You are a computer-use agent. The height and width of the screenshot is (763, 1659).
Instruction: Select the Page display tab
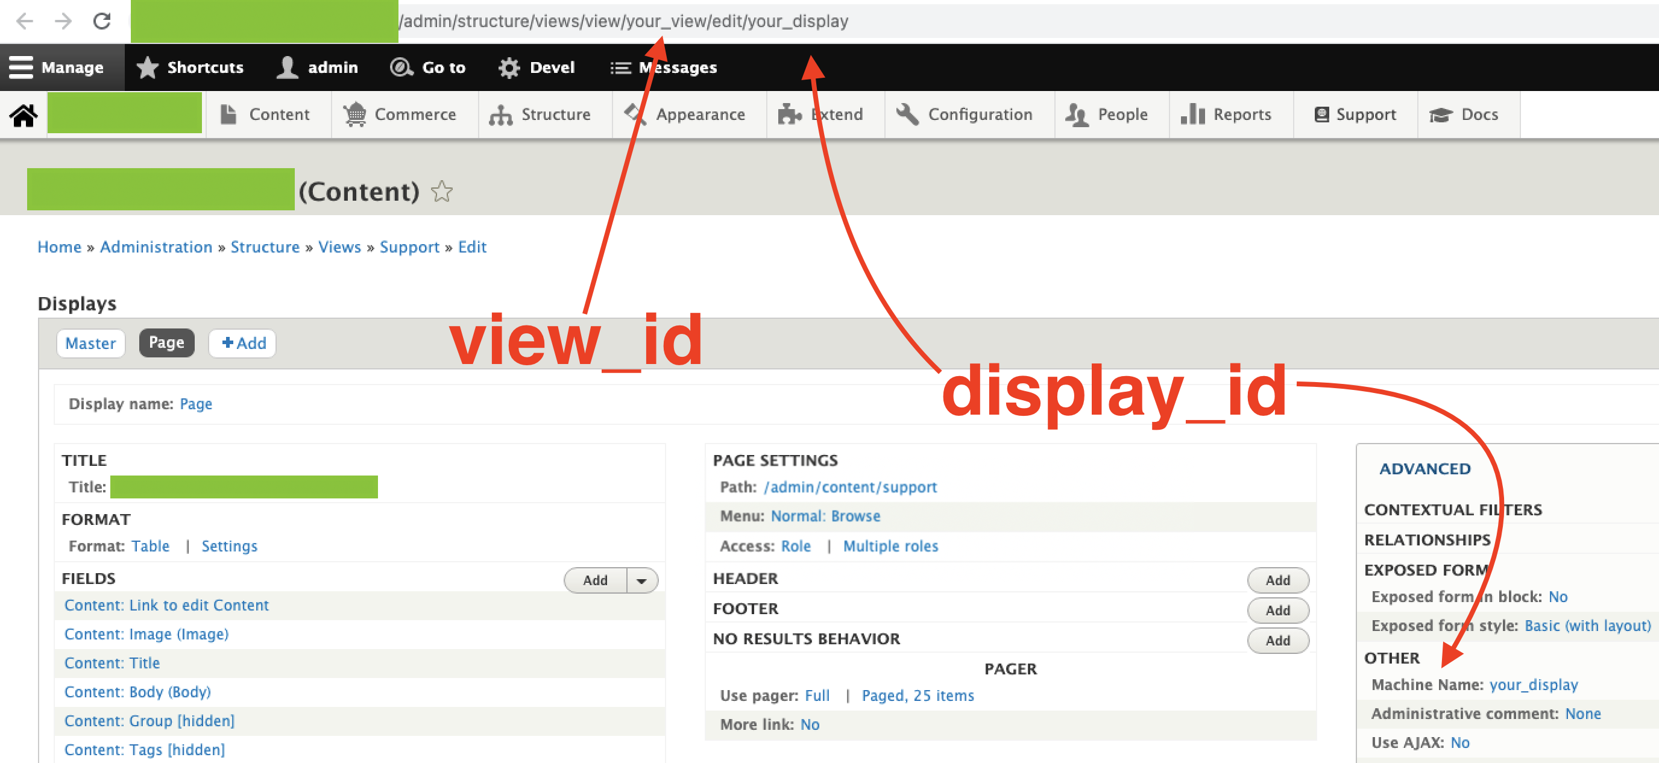point(166,343)
